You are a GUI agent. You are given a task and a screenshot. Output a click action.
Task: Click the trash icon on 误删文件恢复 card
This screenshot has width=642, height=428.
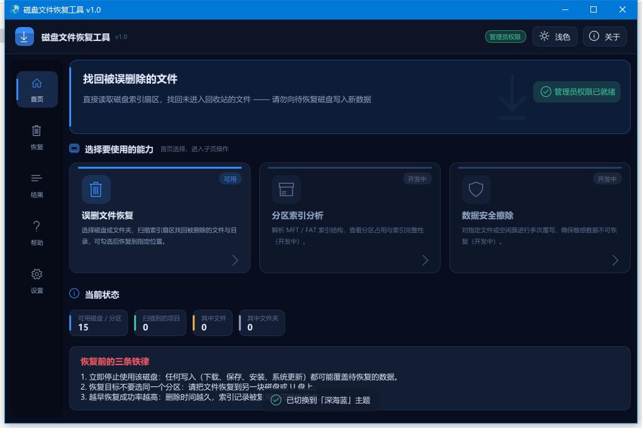click(96, 189)
